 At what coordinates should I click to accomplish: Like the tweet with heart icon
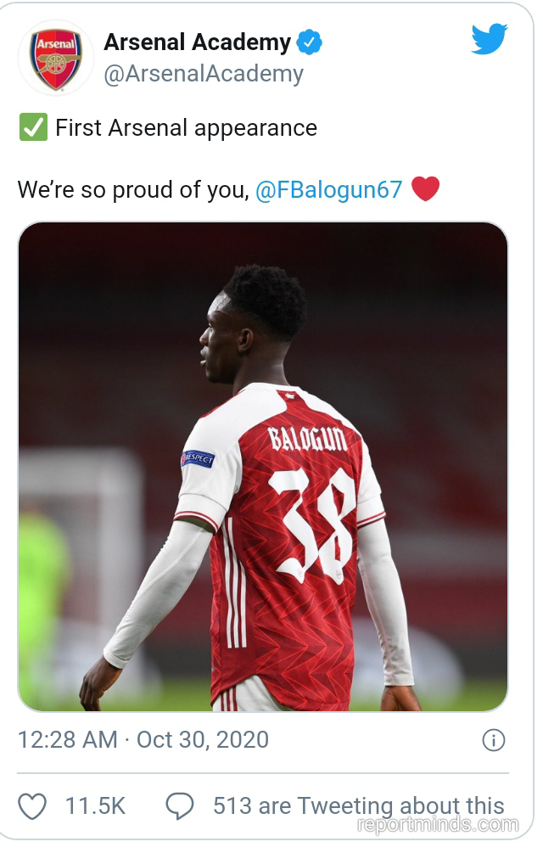pyautogui.click(x=32, y=806)
